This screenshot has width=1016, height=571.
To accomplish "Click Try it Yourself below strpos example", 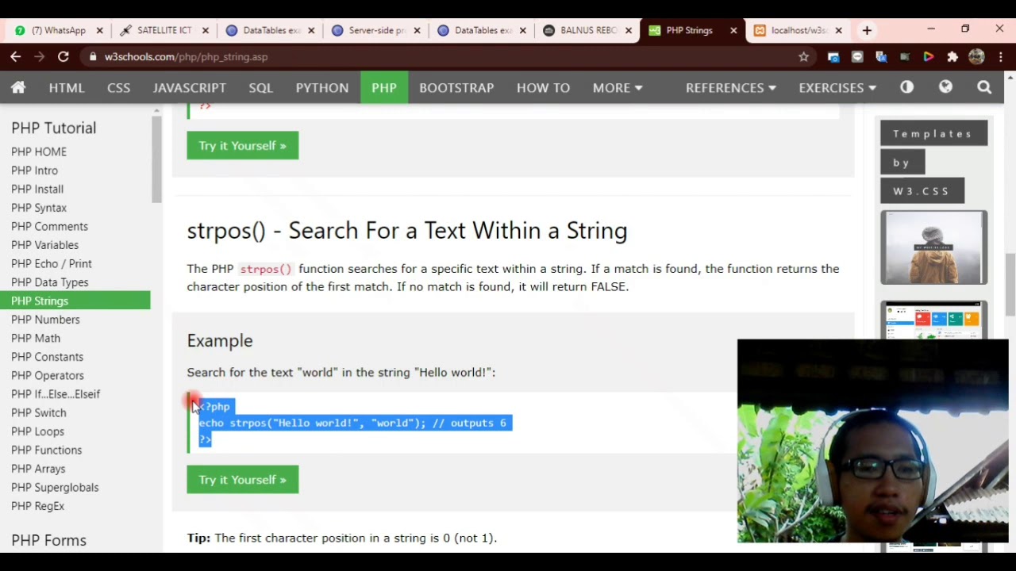I will tap(243, 480).
